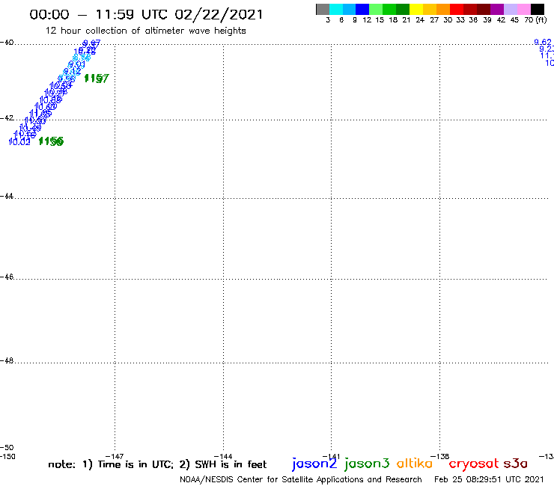Click the '-42' latitude axis label
The width and height of the screenshot is (554, 486).
pos(7,118)
